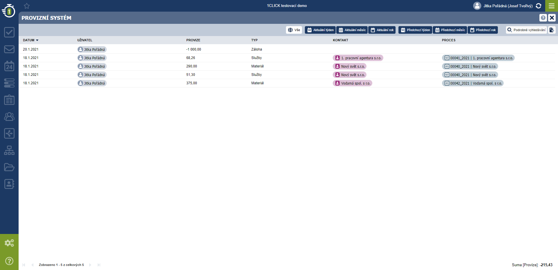Open process 00041_2021 tag
This screenshot has height=270, width=558.
478,58
